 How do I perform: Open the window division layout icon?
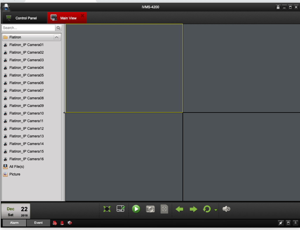point(121,209)
